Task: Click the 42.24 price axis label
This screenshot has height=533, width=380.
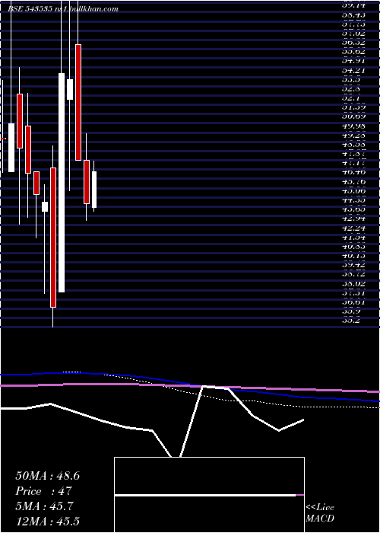Action: (x=353, y=228)
